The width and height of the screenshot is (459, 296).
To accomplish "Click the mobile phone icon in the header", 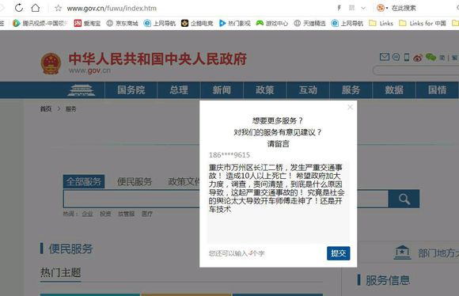I will [407, 57].
